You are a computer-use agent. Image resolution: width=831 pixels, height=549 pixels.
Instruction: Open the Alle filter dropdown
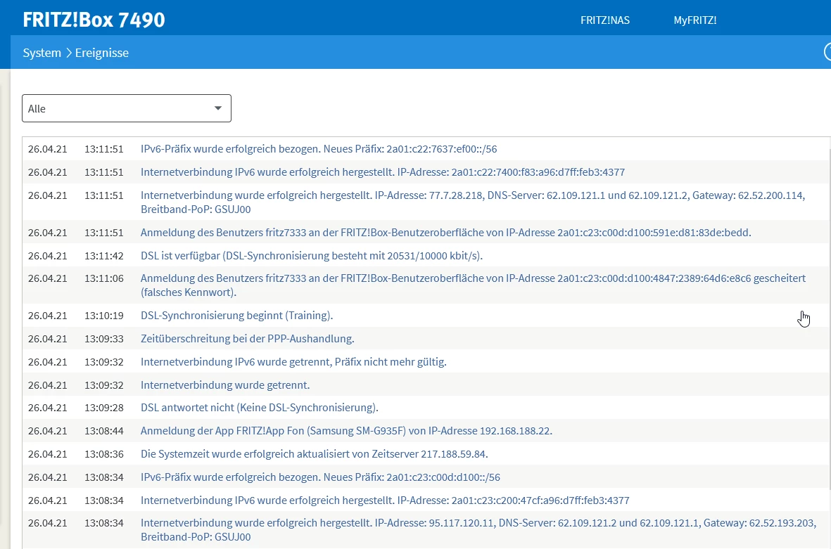tap(126, 108)
